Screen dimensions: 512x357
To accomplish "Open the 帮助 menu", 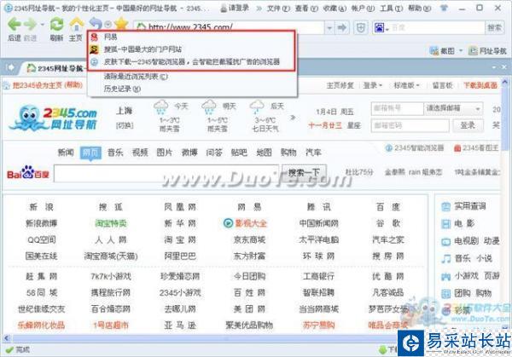I will [419, 9].
